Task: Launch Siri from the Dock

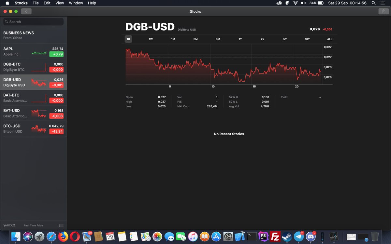Action: (27, 237)
